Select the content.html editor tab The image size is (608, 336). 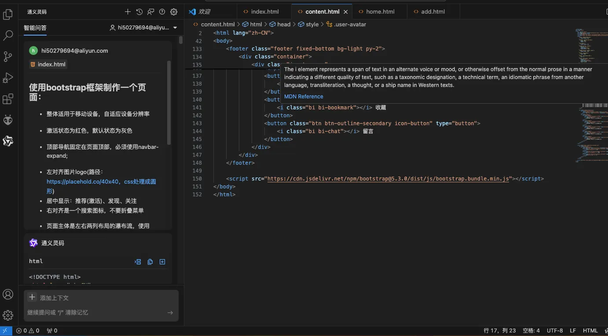322,12
